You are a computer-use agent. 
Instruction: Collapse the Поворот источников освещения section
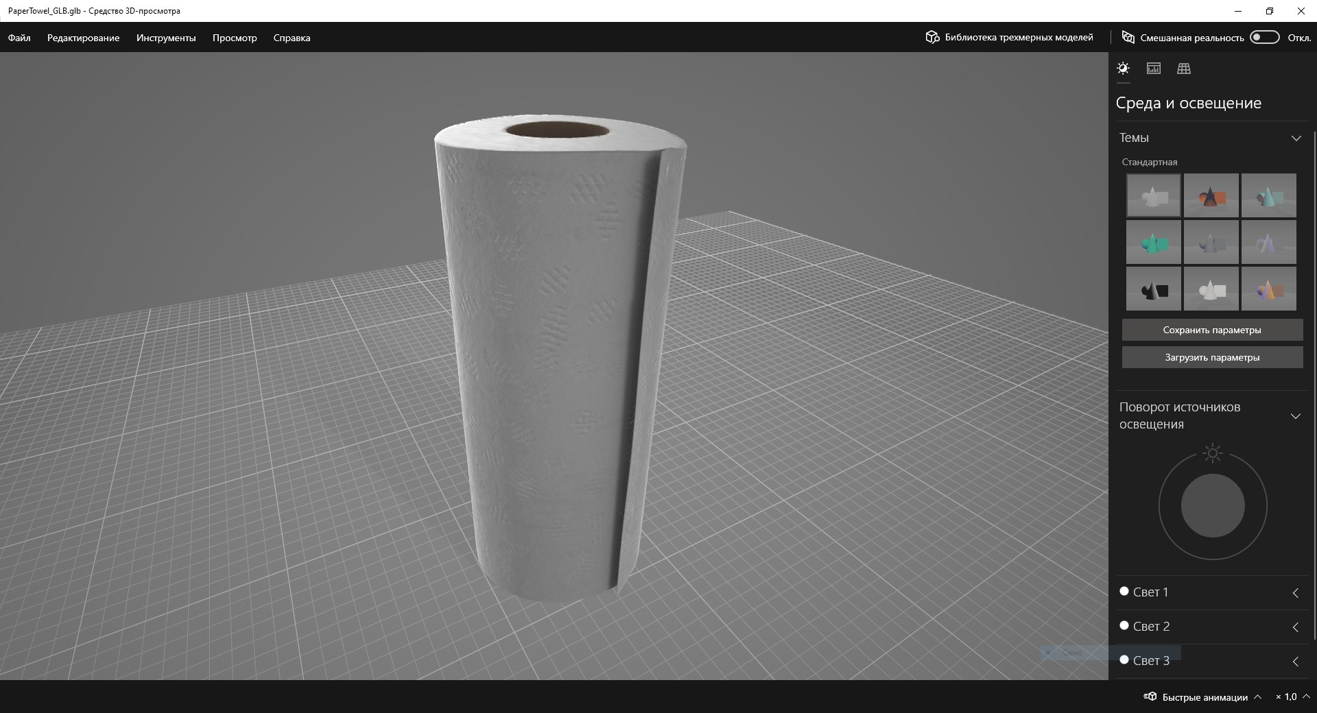point(1296,416)
